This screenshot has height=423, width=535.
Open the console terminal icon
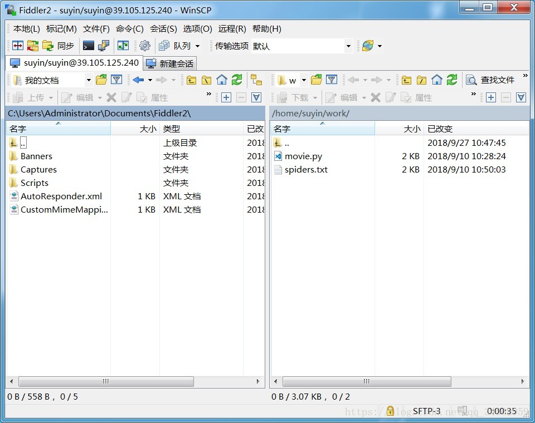click(89, 45)
